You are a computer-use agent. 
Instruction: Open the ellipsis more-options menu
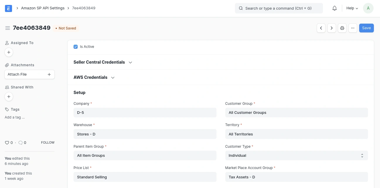pyautogui.click(x=353, y=28)
